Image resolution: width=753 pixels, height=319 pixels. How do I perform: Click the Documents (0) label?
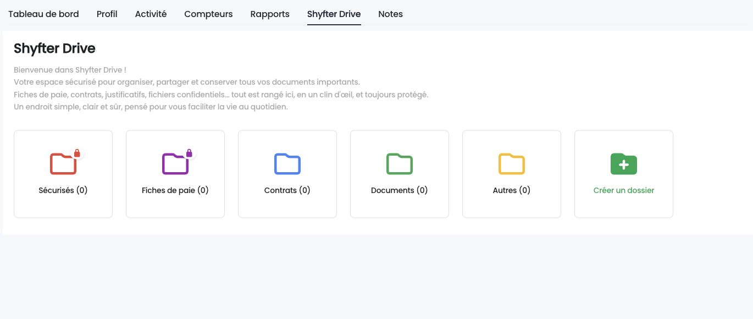(400, 190)
